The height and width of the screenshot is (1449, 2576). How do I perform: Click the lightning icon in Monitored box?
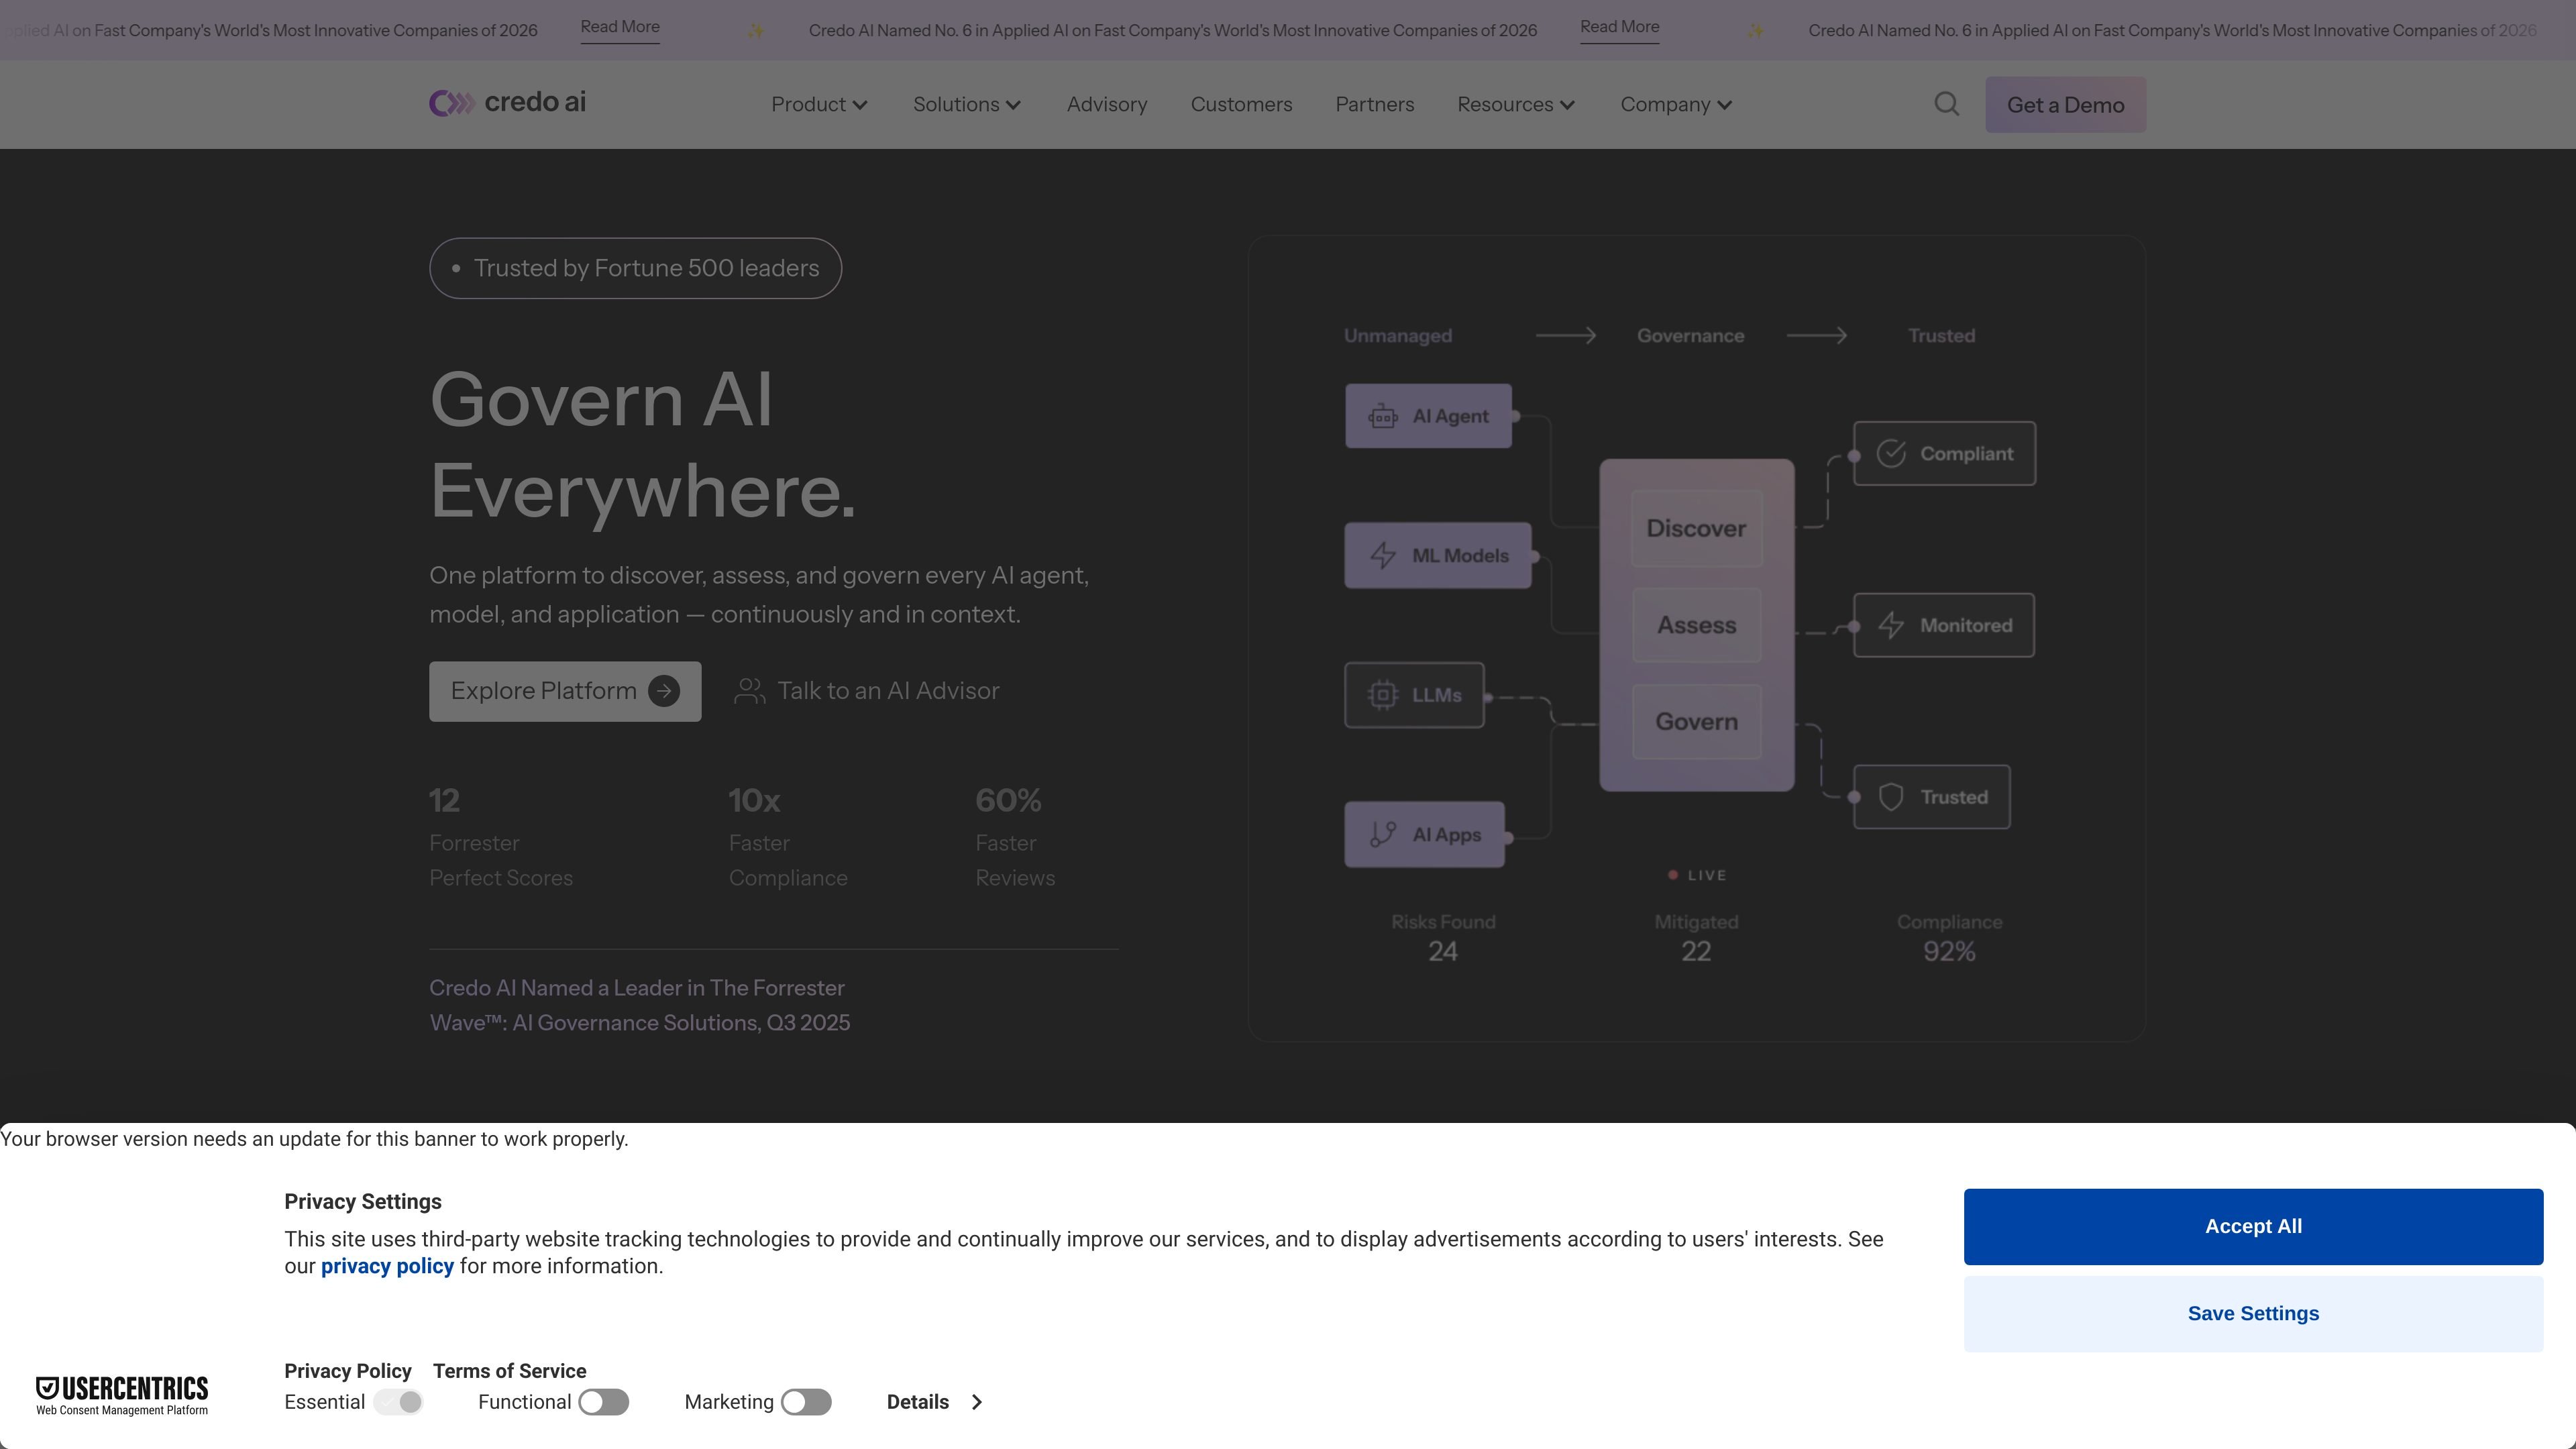1891,625
